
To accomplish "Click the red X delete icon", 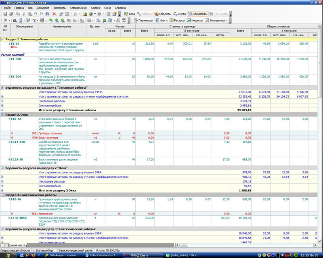I will [x=54, y=14].
